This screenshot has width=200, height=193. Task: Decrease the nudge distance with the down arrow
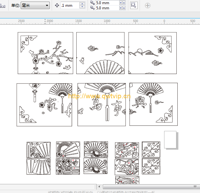pyautogui.click(x=82, y=7)
